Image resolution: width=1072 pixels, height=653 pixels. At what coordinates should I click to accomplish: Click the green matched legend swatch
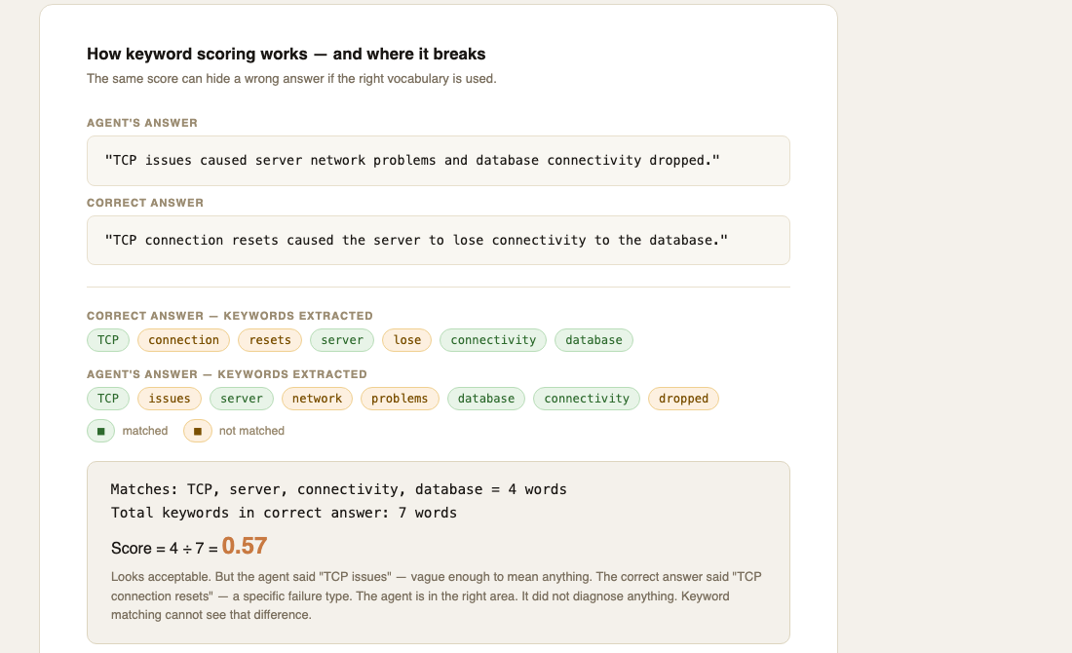pyautogui.click(x=100, y=431)
